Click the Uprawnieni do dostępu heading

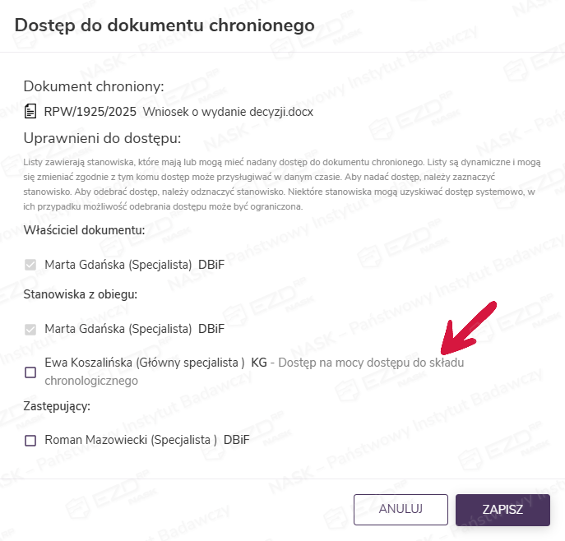(x=102, y=137)
